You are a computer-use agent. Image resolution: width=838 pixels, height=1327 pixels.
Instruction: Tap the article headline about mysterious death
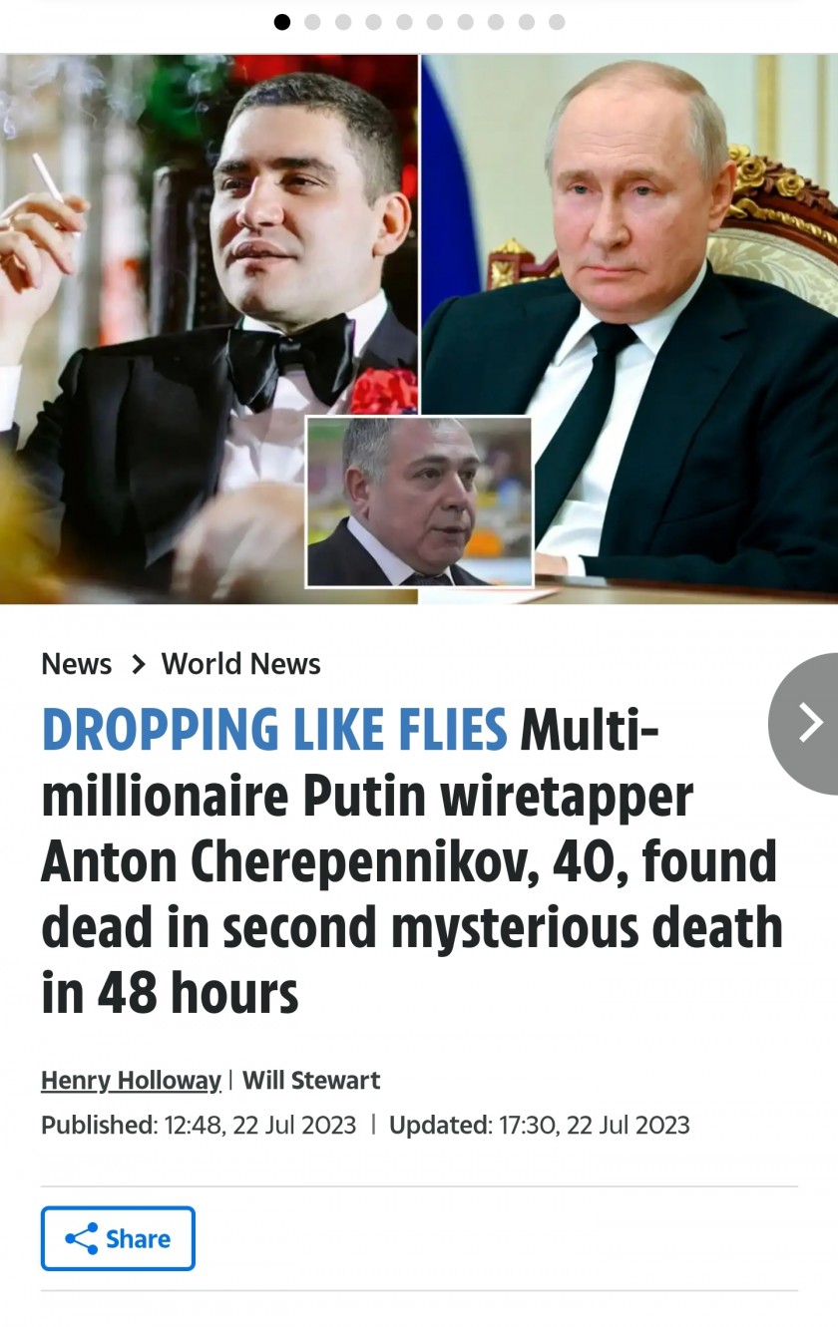click(x=412, y=860)
